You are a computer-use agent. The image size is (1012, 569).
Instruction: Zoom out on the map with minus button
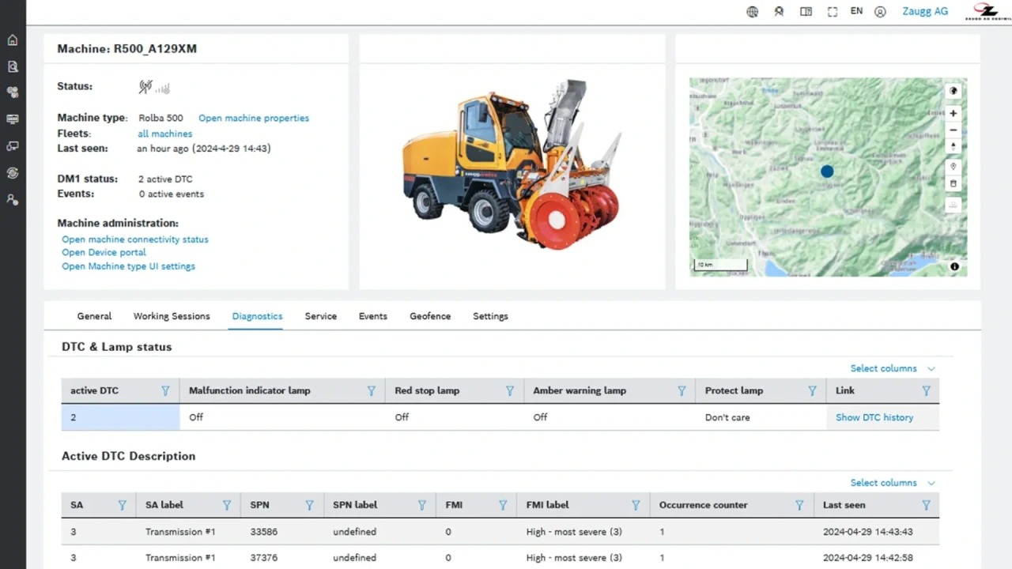pyautogui.click(x=953, y=130)
